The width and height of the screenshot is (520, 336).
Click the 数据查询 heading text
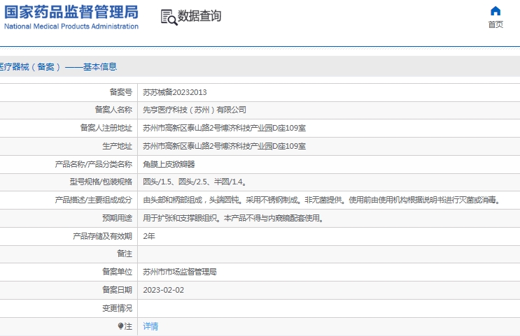coord(199,15)
